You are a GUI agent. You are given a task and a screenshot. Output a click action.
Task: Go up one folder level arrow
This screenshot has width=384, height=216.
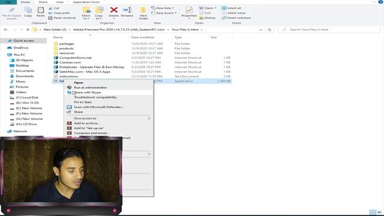coord(28,29)
